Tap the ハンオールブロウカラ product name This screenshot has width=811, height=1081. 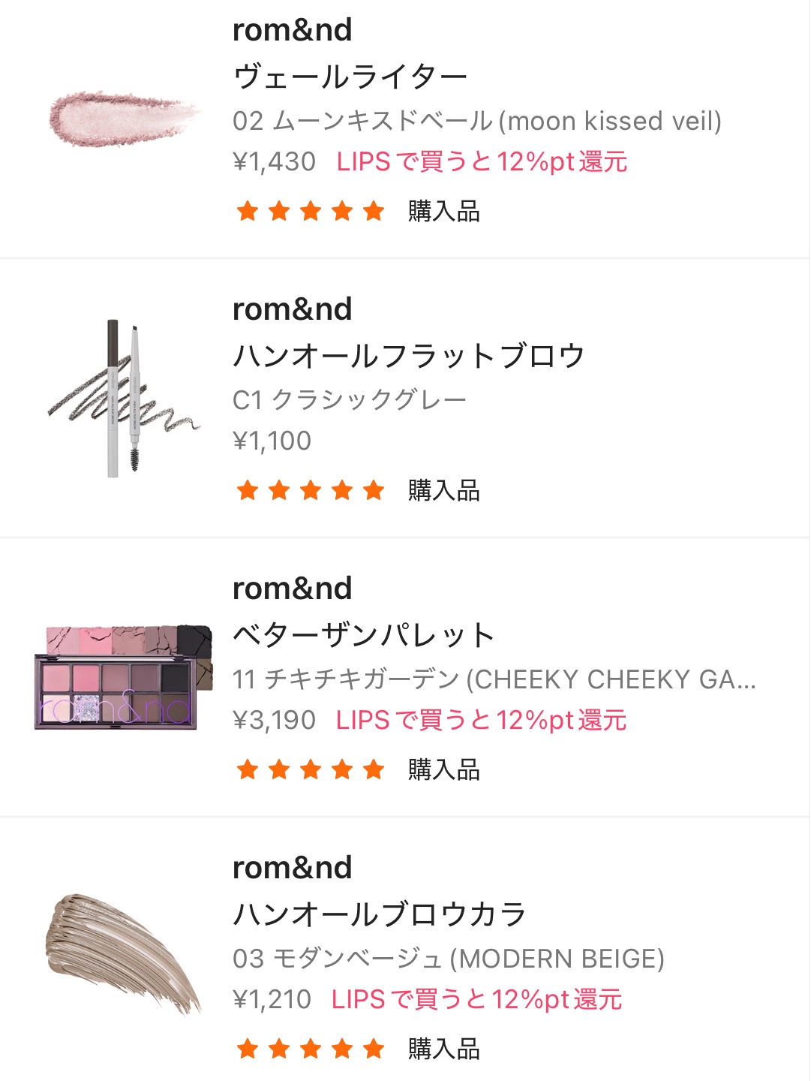[x=380, y=914]
